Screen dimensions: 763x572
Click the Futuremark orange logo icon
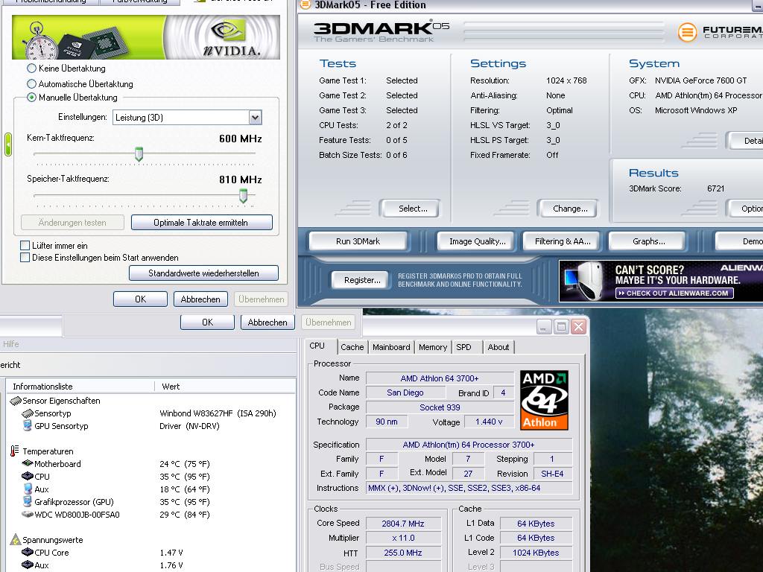pyautogui.click(x=687, y=33)
